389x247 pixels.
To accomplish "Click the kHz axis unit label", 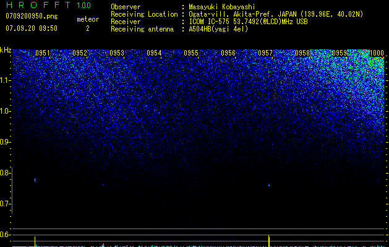I will 6,50.
